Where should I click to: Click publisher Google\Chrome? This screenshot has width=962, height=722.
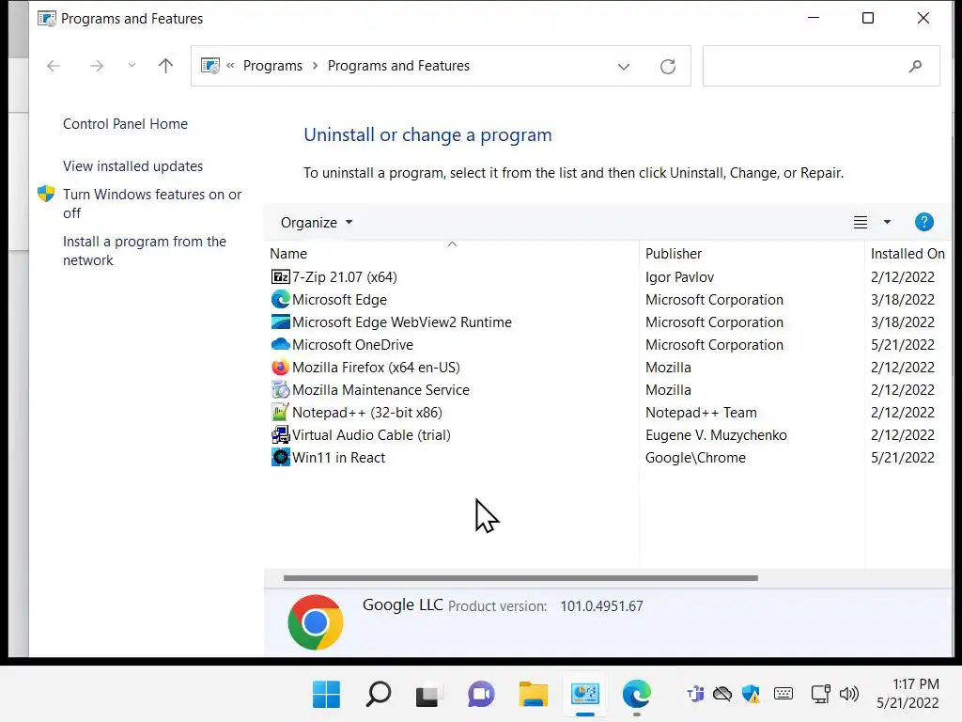(x=695, y=458)
